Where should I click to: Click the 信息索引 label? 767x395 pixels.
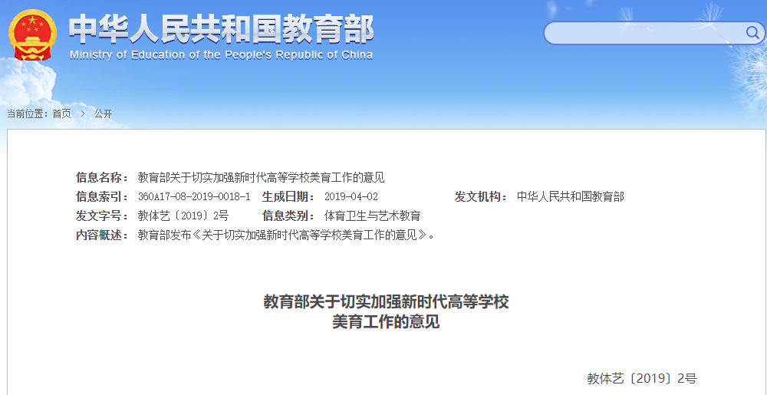(102, 197)
